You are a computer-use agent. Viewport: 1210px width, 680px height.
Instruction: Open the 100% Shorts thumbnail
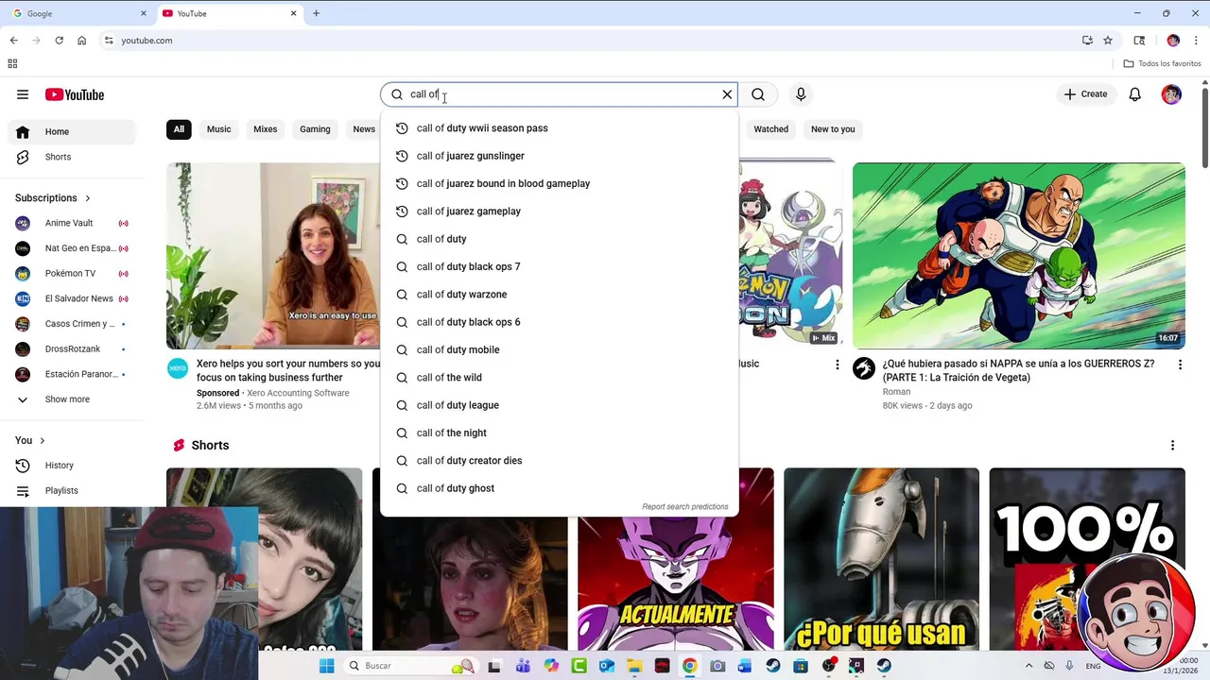1087,559
